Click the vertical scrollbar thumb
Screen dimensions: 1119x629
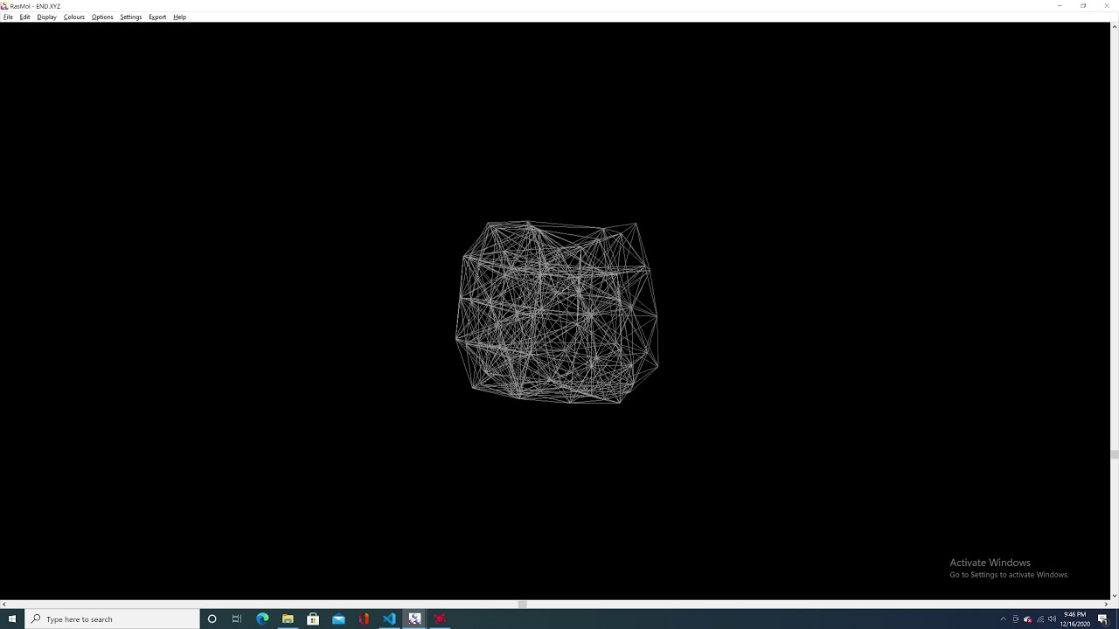click(1114, 454)
